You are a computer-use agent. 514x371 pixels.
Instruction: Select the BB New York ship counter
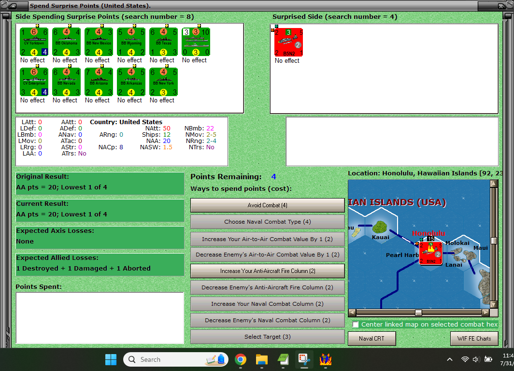(164, 82)
